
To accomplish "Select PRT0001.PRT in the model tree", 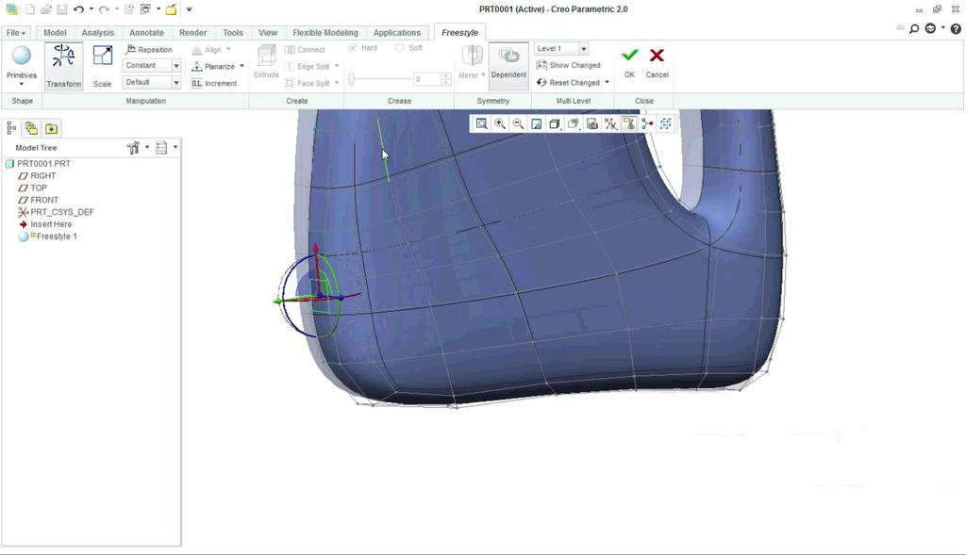I will point(43,164).
